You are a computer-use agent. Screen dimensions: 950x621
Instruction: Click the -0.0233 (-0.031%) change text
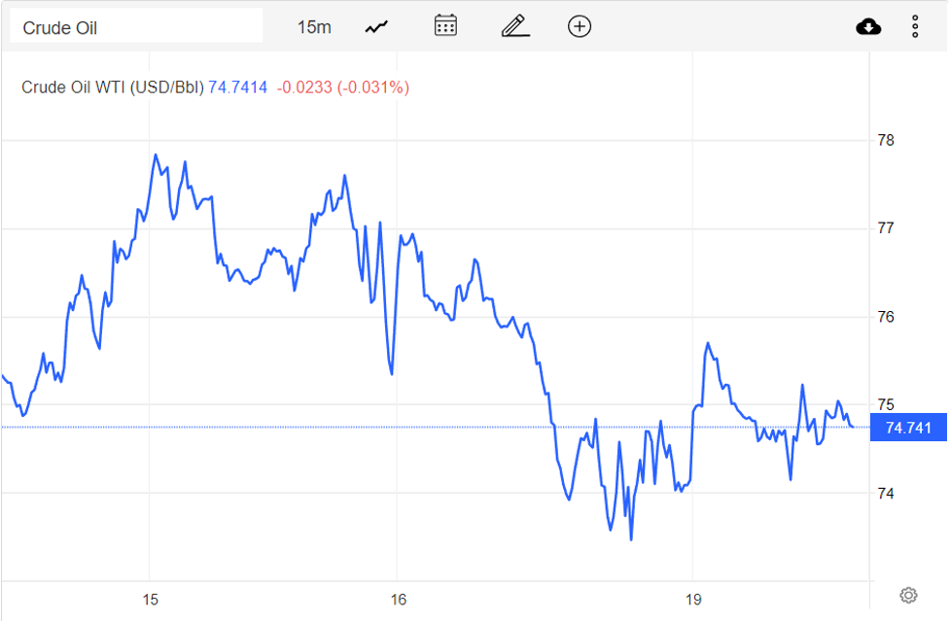[x=343, y=87]
